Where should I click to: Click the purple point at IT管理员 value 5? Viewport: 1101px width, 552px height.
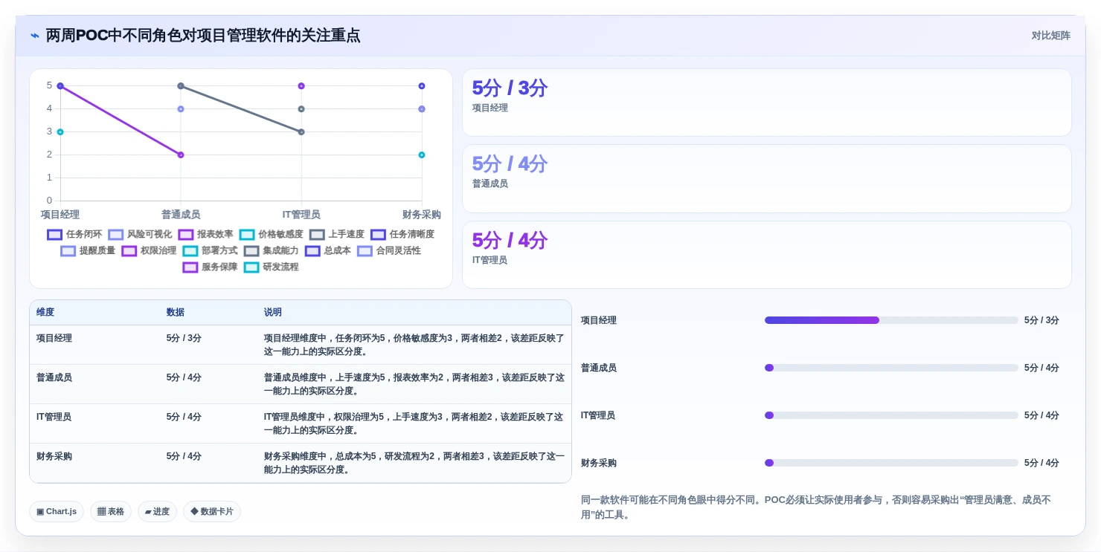point(301,86)
